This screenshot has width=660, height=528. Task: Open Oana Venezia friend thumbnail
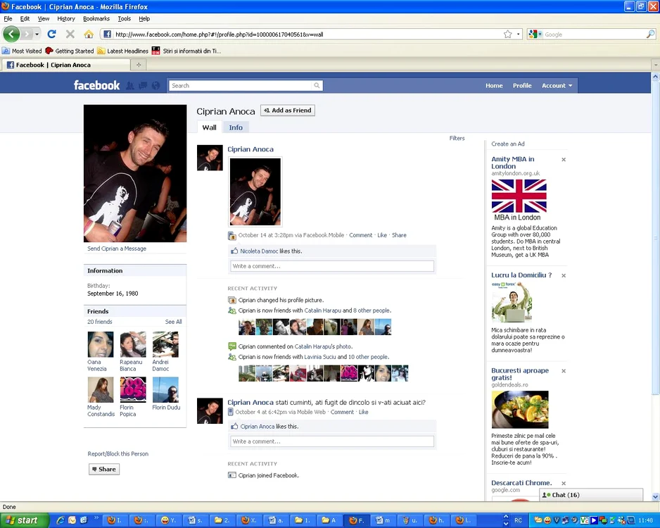100,344
